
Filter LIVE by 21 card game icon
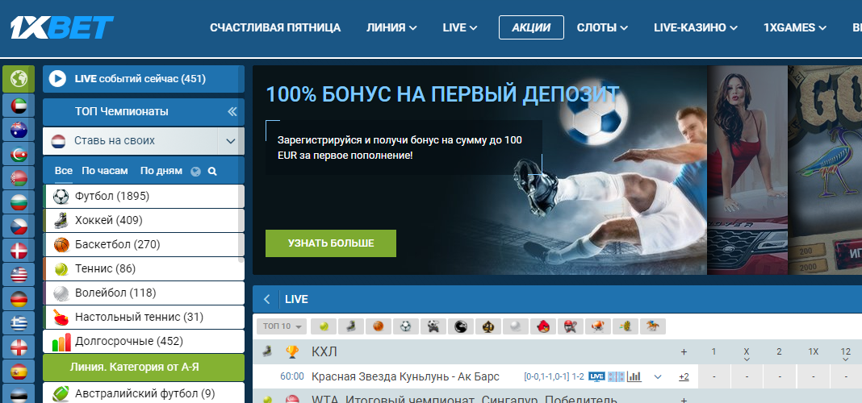pos(488,326)
